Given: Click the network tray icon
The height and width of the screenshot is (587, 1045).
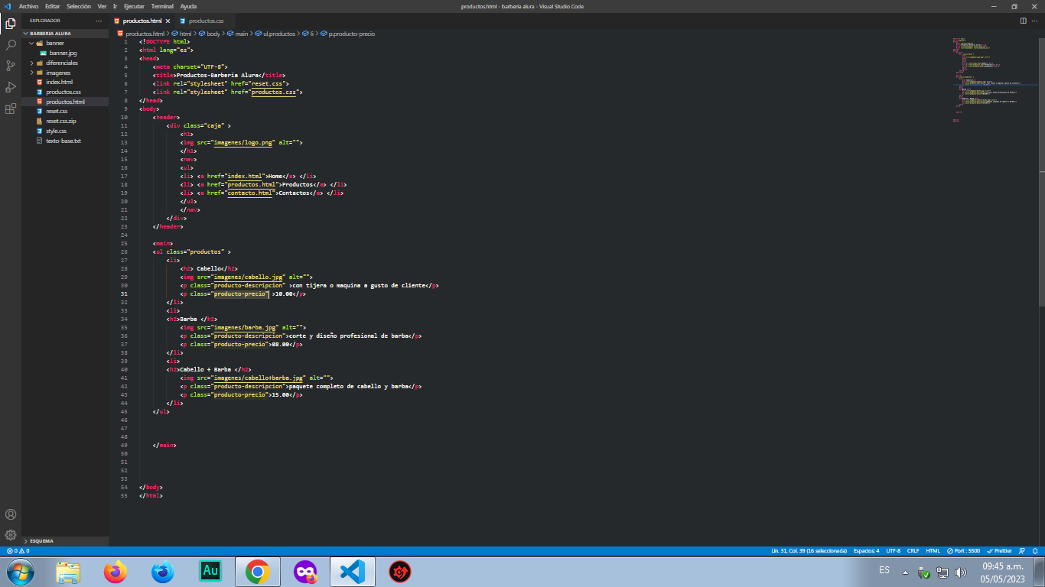Looking at the screenshot, I should point(942,572).
